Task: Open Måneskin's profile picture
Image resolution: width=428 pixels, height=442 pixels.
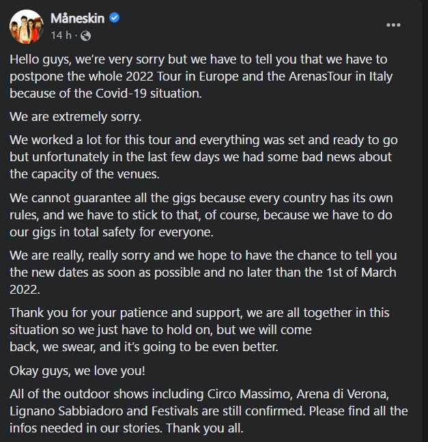Action: pyautogui.click(x=26, y=26)
